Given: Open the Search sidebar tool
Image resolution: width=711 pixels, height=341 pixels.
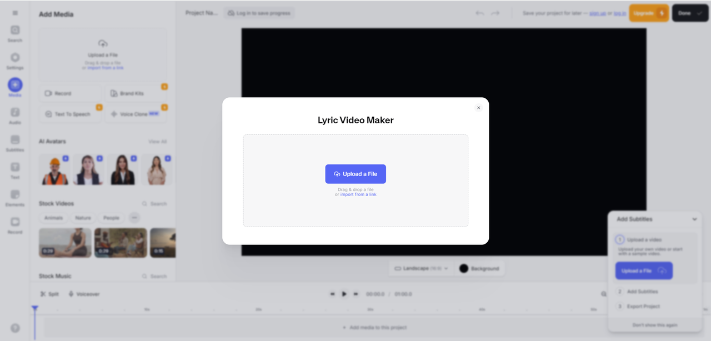Looking at the screenshot, I should (15, 33).
